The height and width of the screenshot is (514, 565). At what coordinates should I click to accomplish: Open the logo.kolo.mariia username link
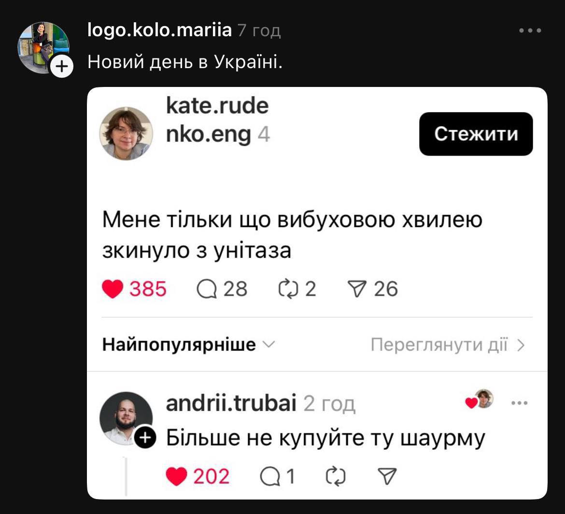(x=160, y=30)
